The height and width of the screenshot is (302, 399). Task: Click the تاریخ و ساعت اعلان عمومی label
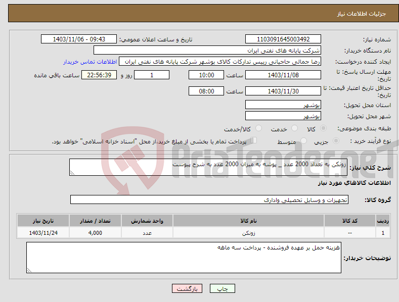click(x=156, y=40)
